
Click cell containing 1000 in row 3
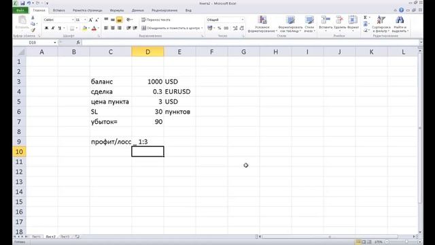pos(147,82)
